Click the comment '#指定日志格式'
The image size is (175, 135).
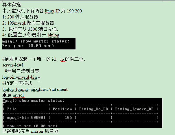tap(17, 83)
